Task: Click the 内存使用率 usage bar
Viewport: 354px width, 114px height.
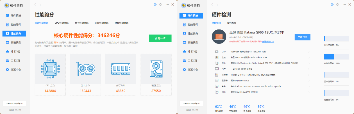Action: (337, 56)
